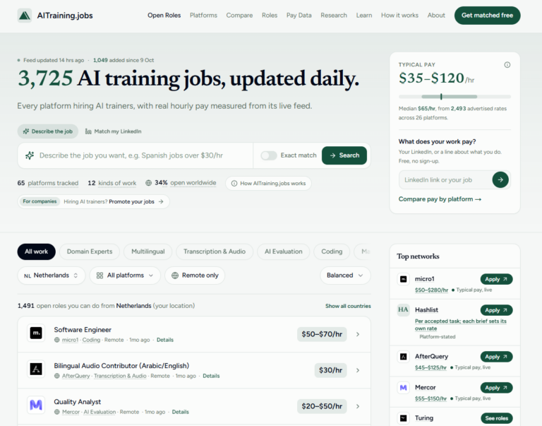The image size is (542, 426).
Task: Select Transcription & Audio category tab
Action: click(x=215, y=252)
